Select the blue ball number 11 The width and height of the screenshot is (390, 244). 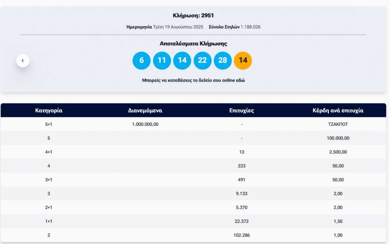pos(162,60)
